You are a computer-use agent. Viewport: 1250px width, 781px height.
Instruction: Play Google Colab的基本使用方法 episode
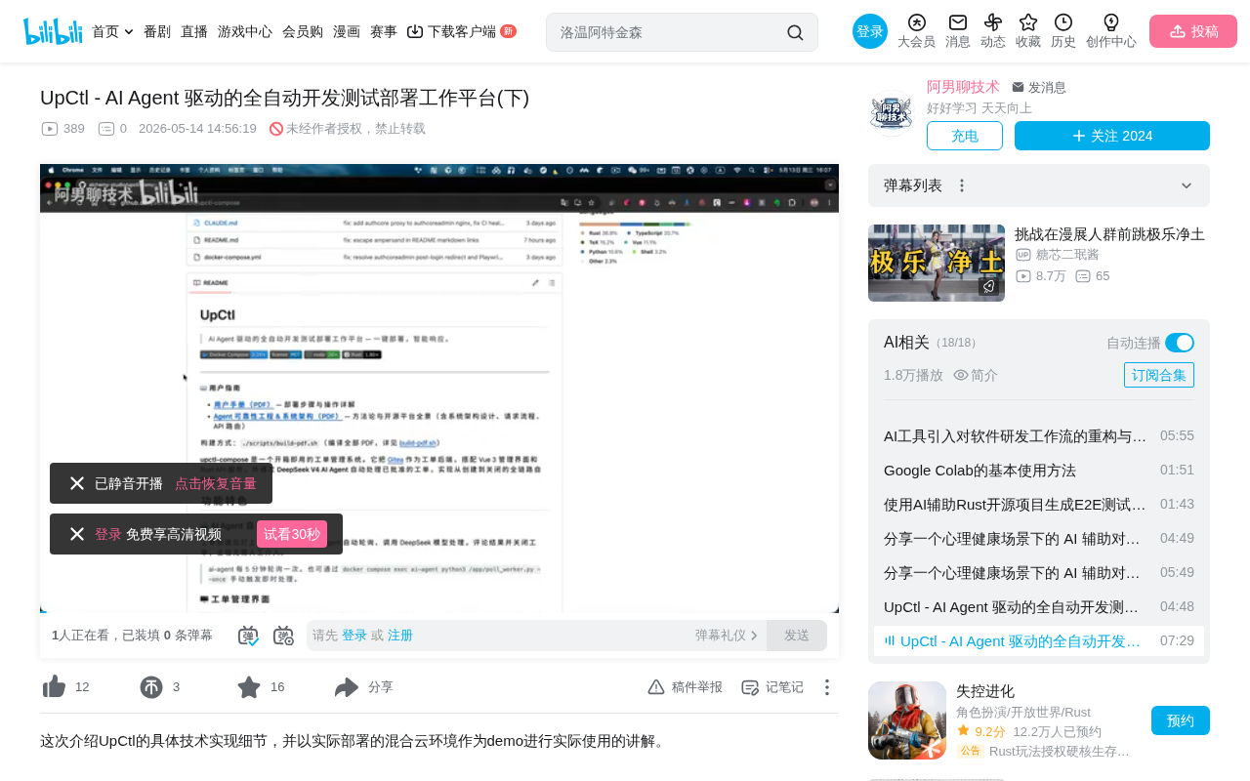point(1039,470)
